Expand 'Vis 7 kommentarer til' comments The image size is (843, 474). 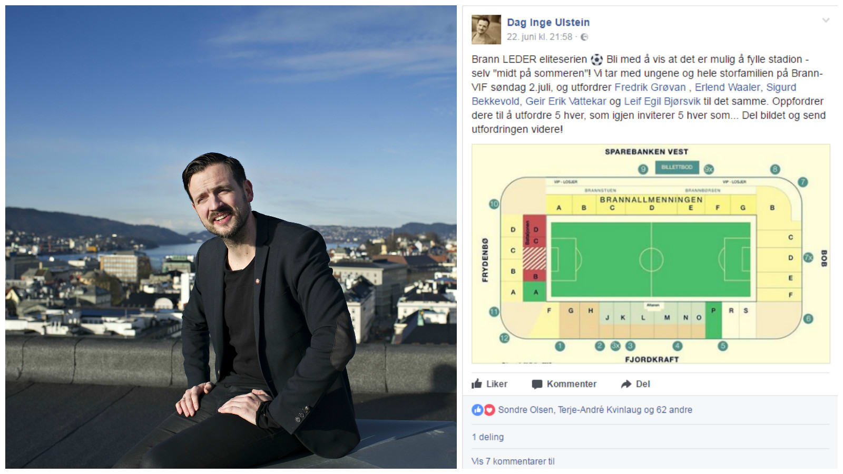(513, 461)
